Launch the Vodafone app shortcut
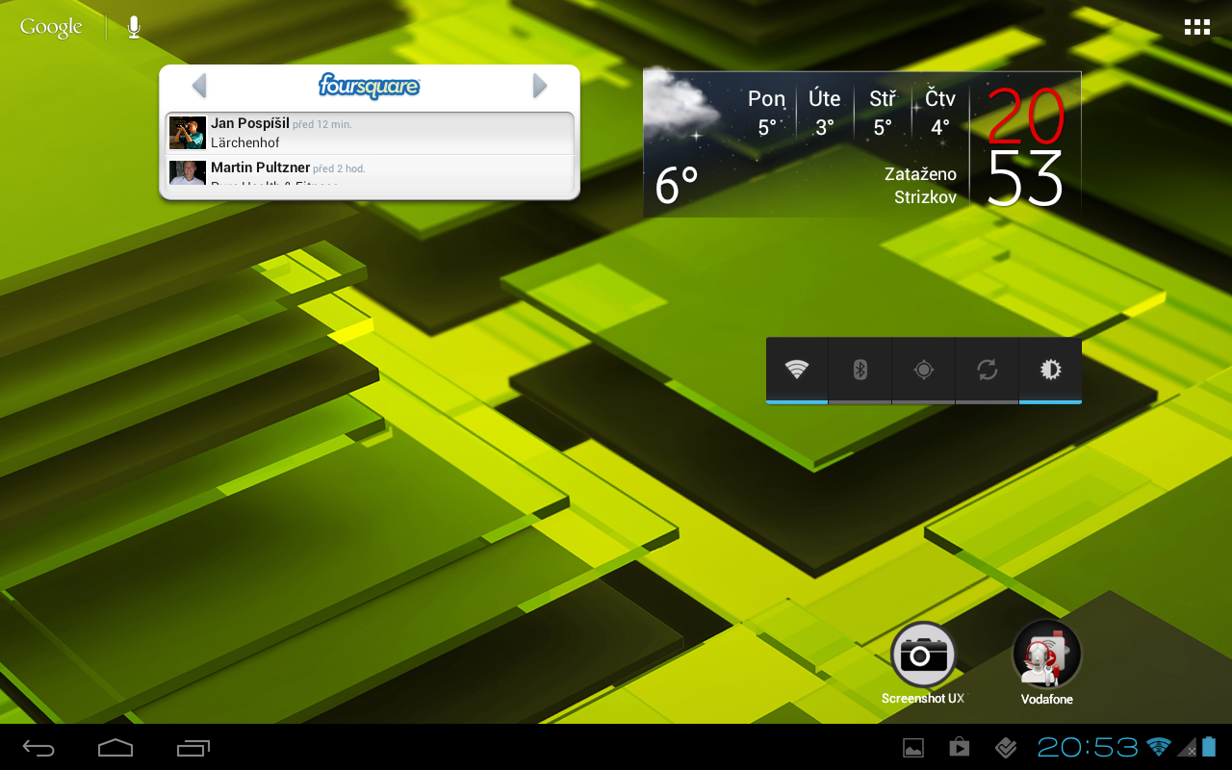1232x770 pixels. (1046, 655)
